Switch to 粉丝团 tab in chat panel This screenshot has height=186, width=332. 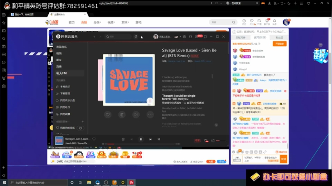click(x=279, y=37)
